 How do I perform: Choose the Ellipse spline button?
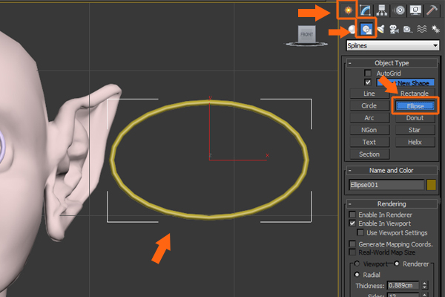415,106
